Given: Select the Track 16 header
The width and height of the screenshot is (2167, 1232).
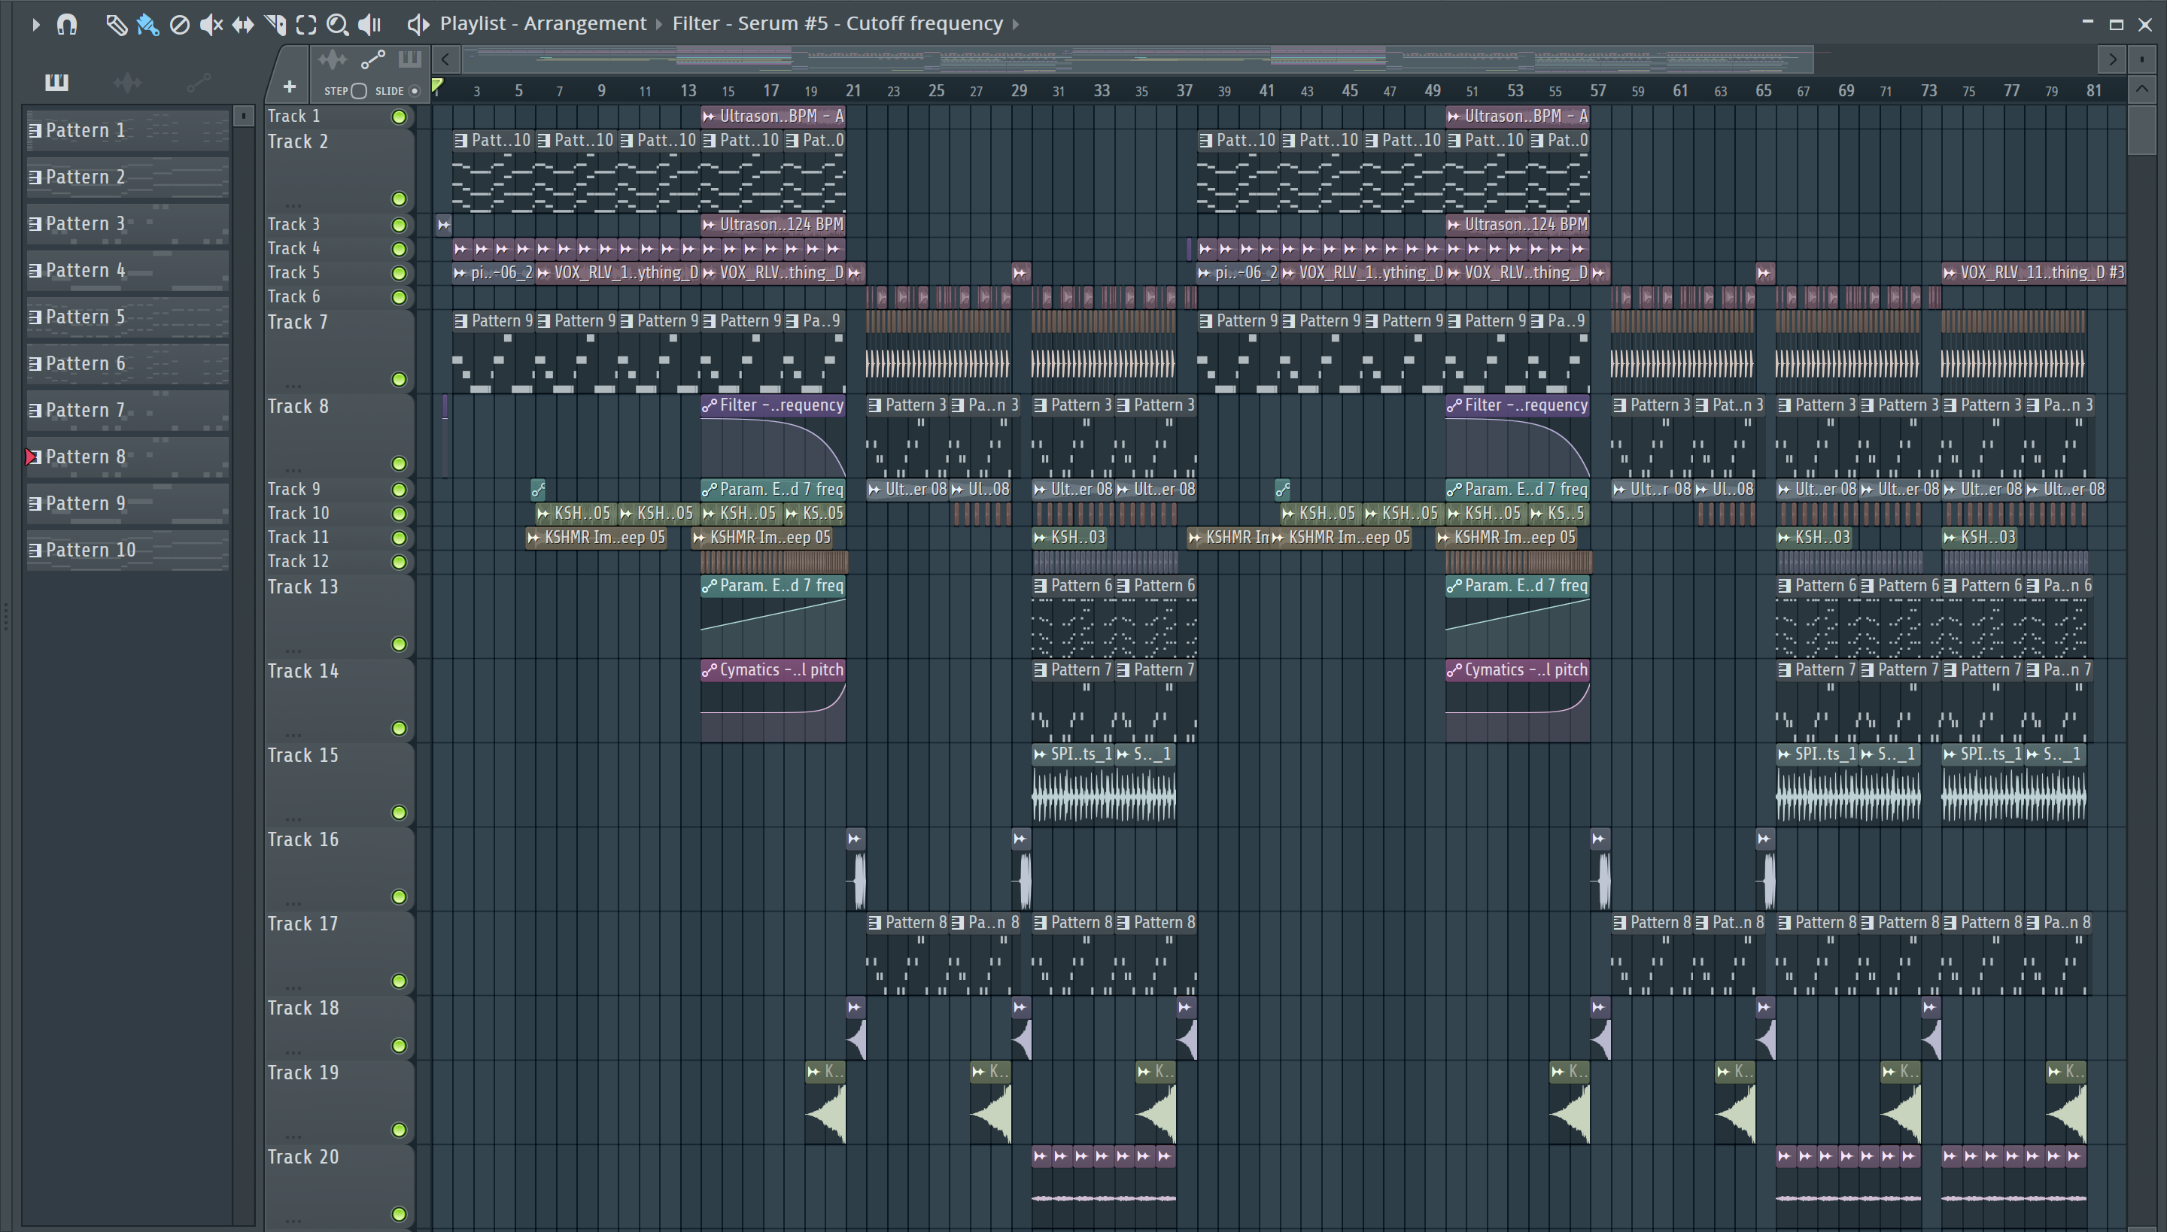Looking at the screenshot, I should (339, 868).
